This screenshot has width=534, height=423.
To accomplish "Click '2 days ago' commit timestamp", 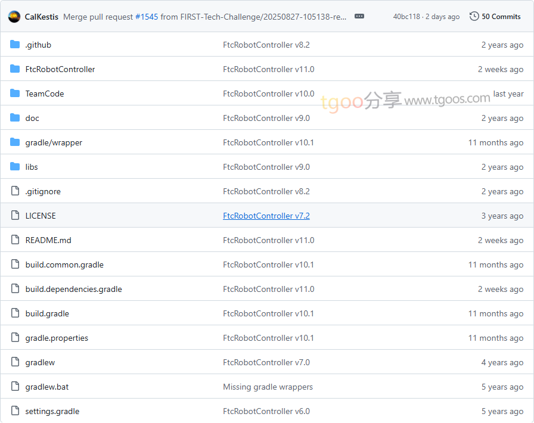I will tap(443, 17).
